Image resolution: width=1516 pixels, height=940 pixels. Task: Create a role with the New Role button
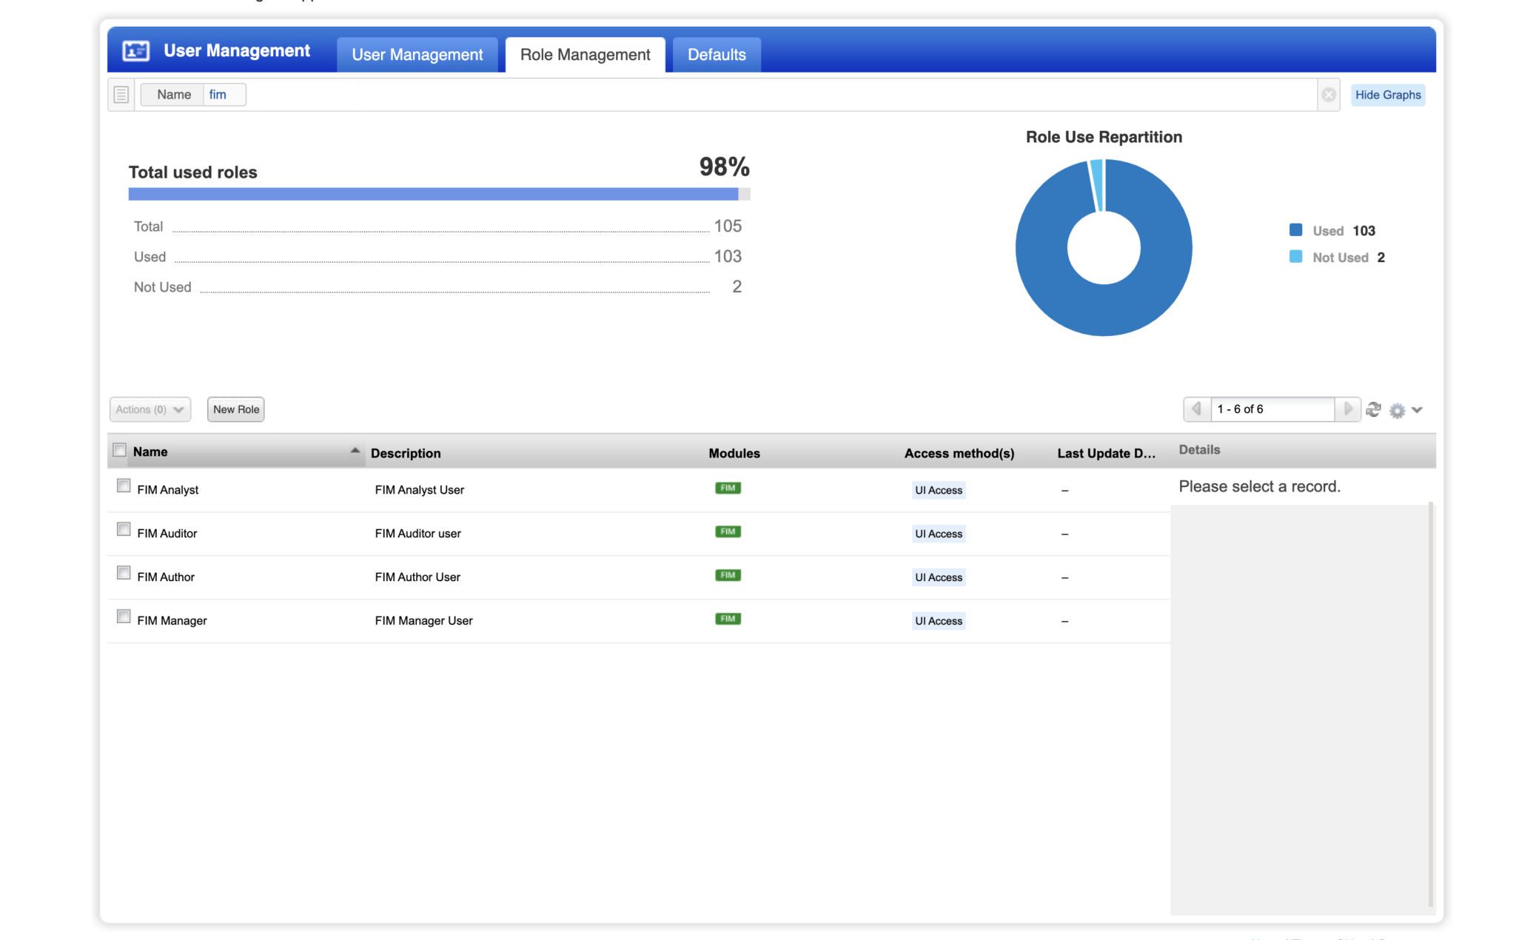(x=235, y=409)
